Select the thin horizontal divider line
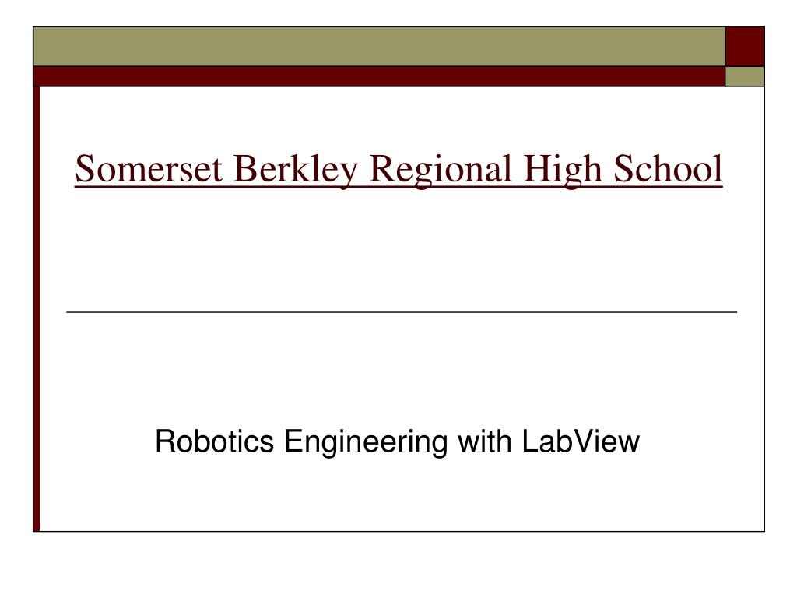 402,312
